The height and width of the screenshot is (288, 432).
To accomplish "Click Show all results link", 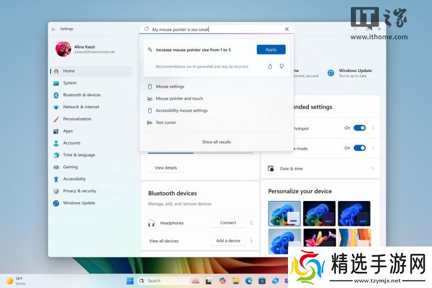I will [x=217, y=142].
